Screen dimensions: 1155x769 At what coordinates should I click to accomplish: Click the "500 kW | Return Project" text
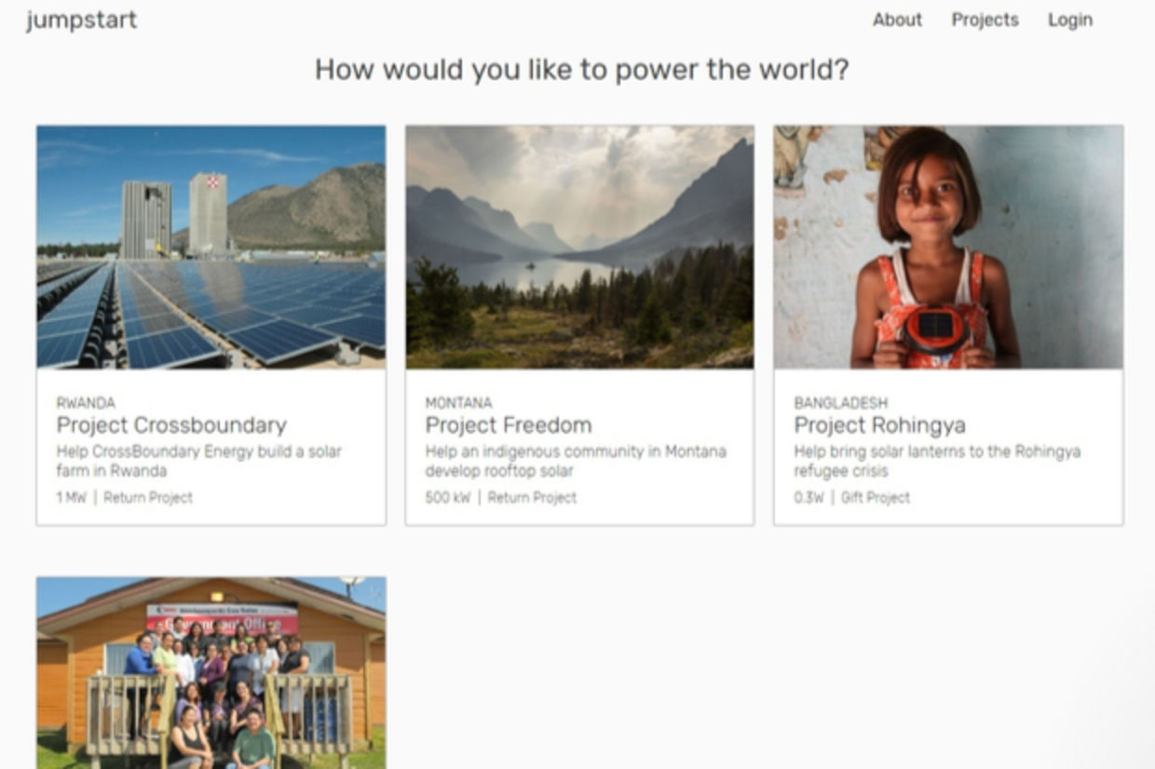tap(501, 498)
